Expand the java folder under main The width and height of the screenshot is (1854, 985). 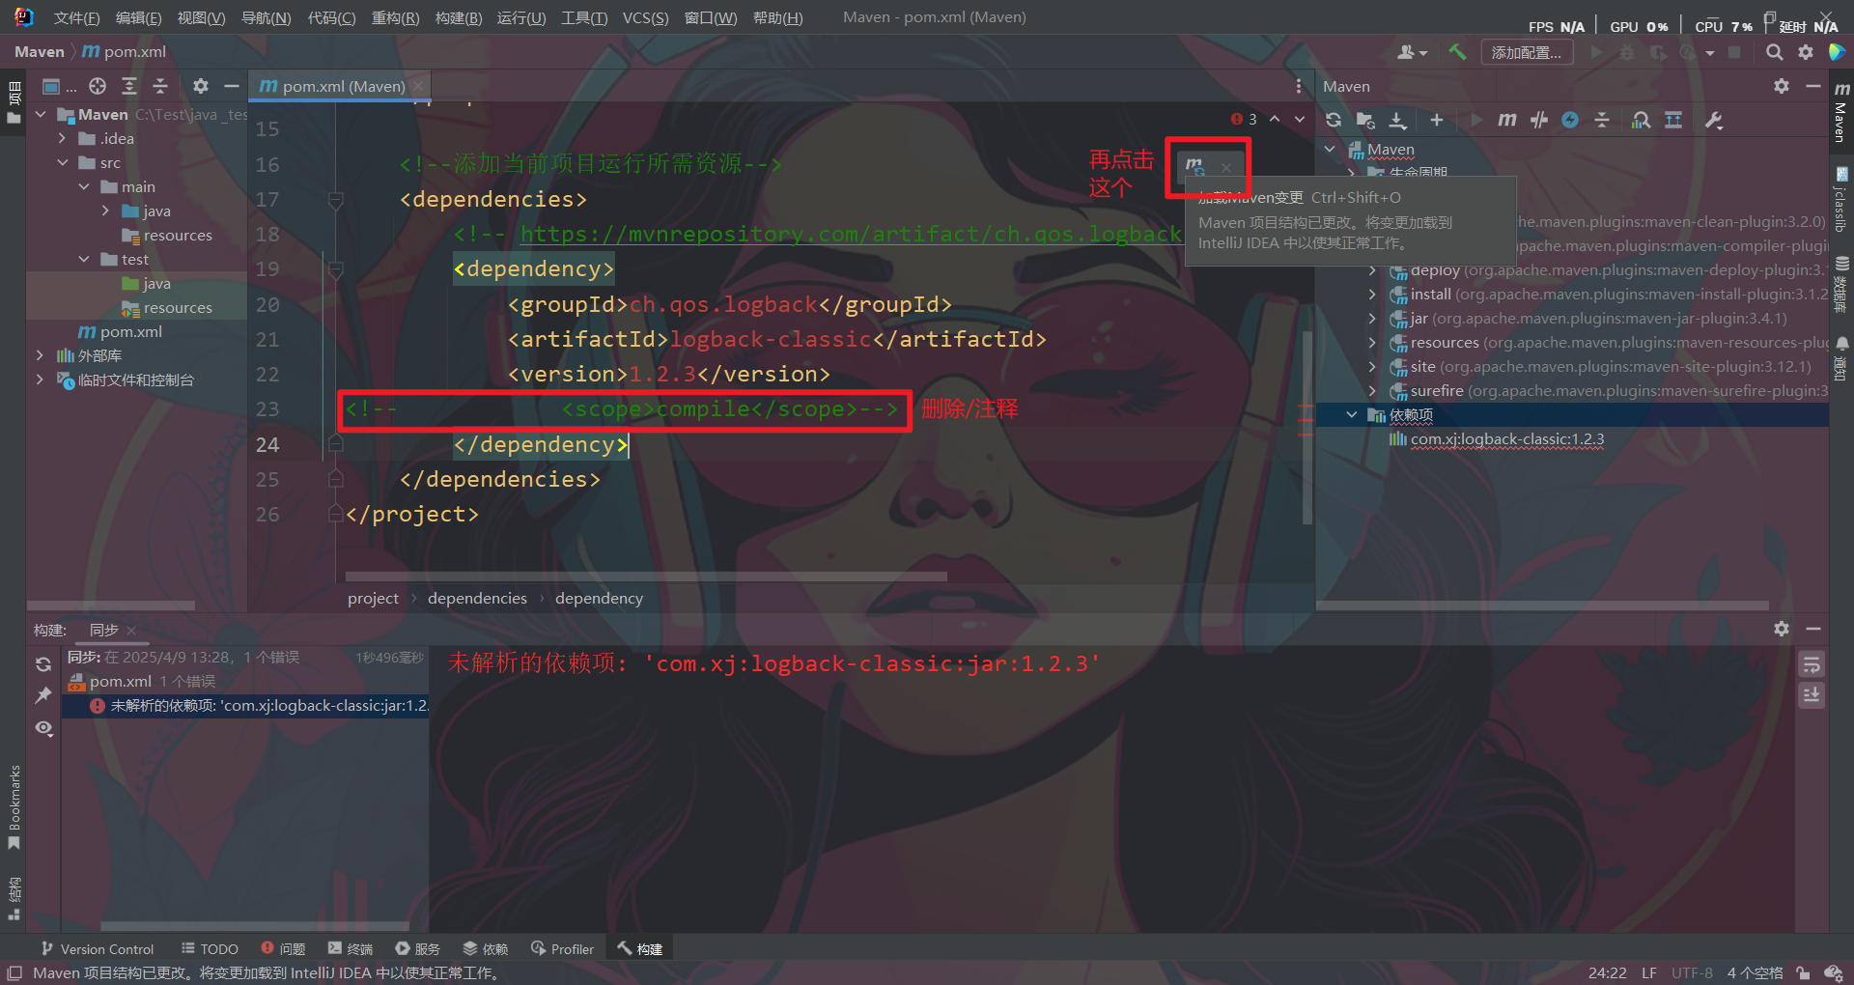(105, 211)
